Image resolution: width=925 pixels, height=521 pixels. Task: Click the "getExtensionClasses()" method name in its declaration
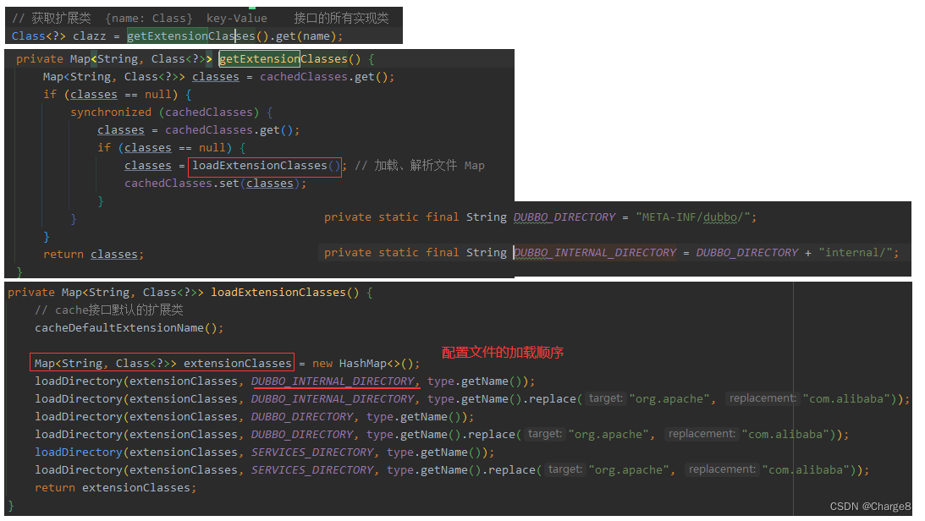289,59
